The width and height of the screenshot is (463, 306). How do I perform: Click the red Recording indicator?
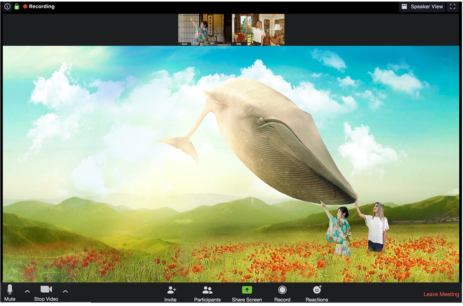tap(39, 7)
